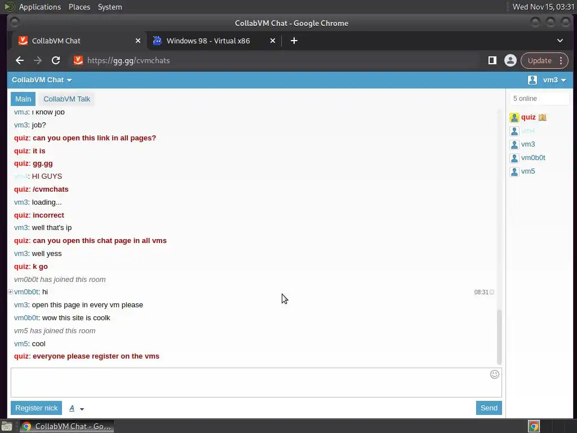Screen dimensions: 577x433
Task: Open the CollabVM Chat dropdown menu
Action: point(42,80)
